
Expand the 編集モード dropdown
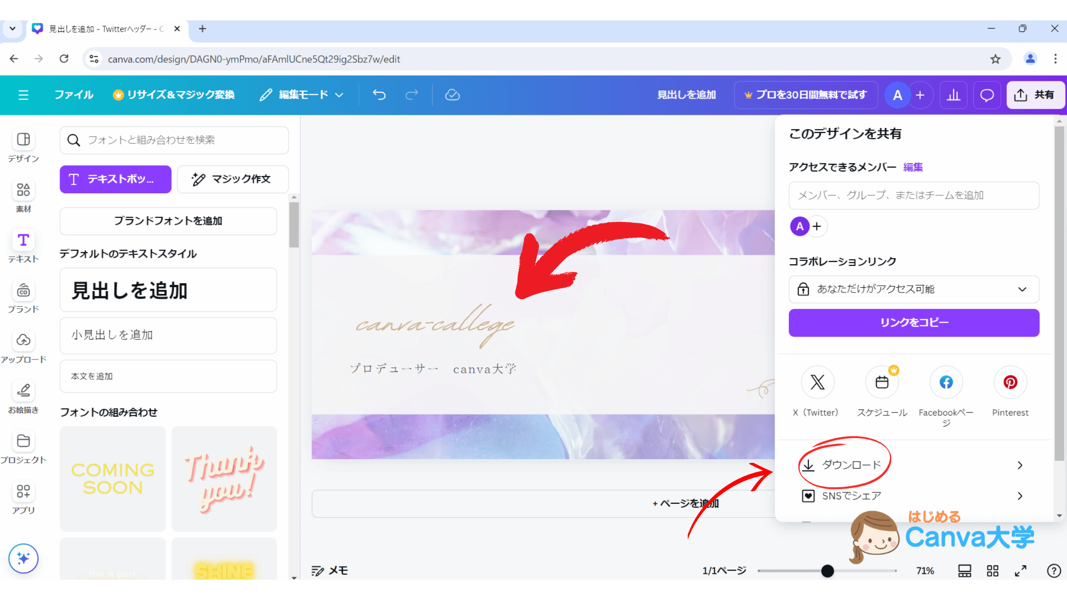[x=302, y=95]
